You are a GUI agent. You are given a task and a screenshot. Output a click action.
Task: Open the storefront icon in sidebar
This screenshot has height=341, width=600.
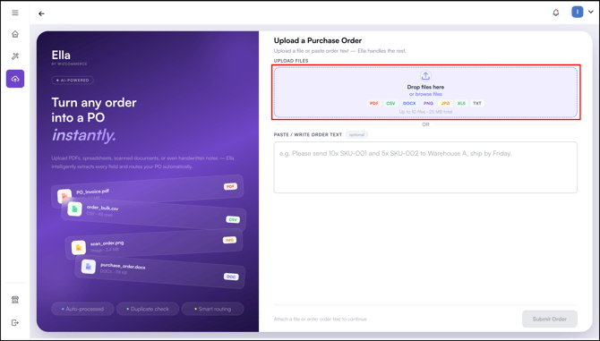coord(15,299)
